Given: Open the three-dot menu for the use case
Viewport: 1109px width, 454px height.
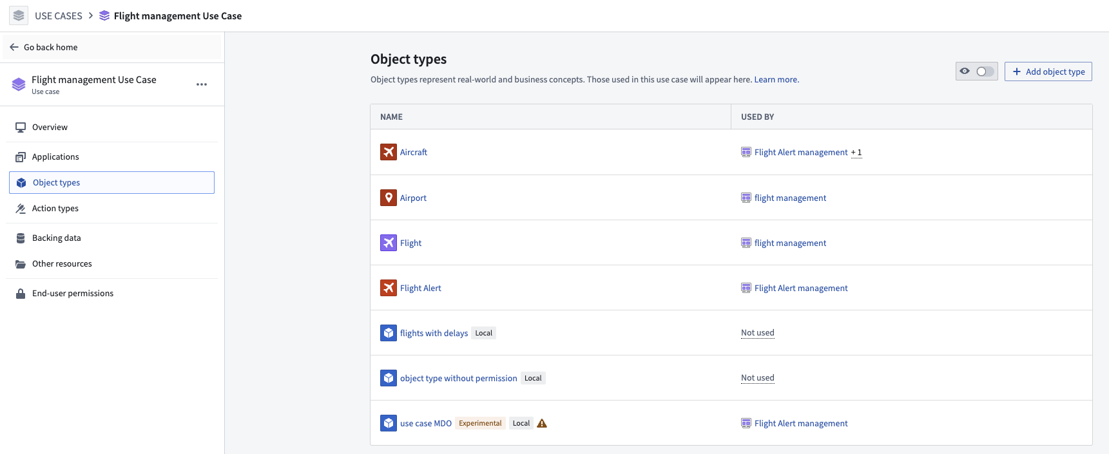Looking at the screenshot, I should (202, 84).
